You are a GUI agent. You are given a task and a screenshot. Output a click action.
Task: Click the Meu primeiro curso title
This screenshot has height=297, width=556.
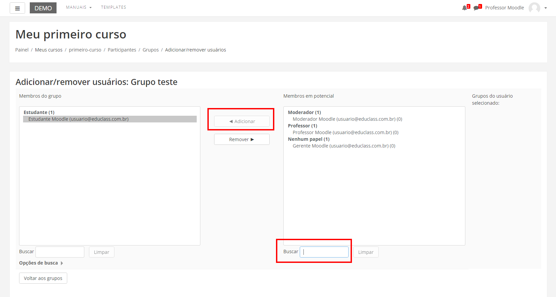click(71, 34)
